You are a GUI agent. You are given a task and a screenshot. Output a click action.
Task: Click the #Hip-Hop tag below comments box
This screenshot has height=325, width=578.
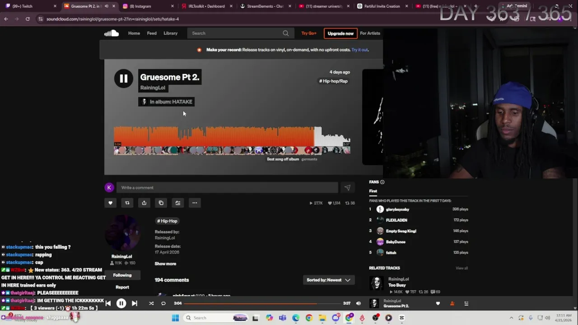pyautogui.click(x=167, y=221)
